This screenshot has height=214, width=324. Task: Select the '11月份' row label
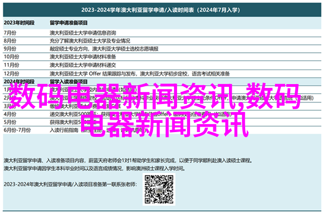click(11, 65)
